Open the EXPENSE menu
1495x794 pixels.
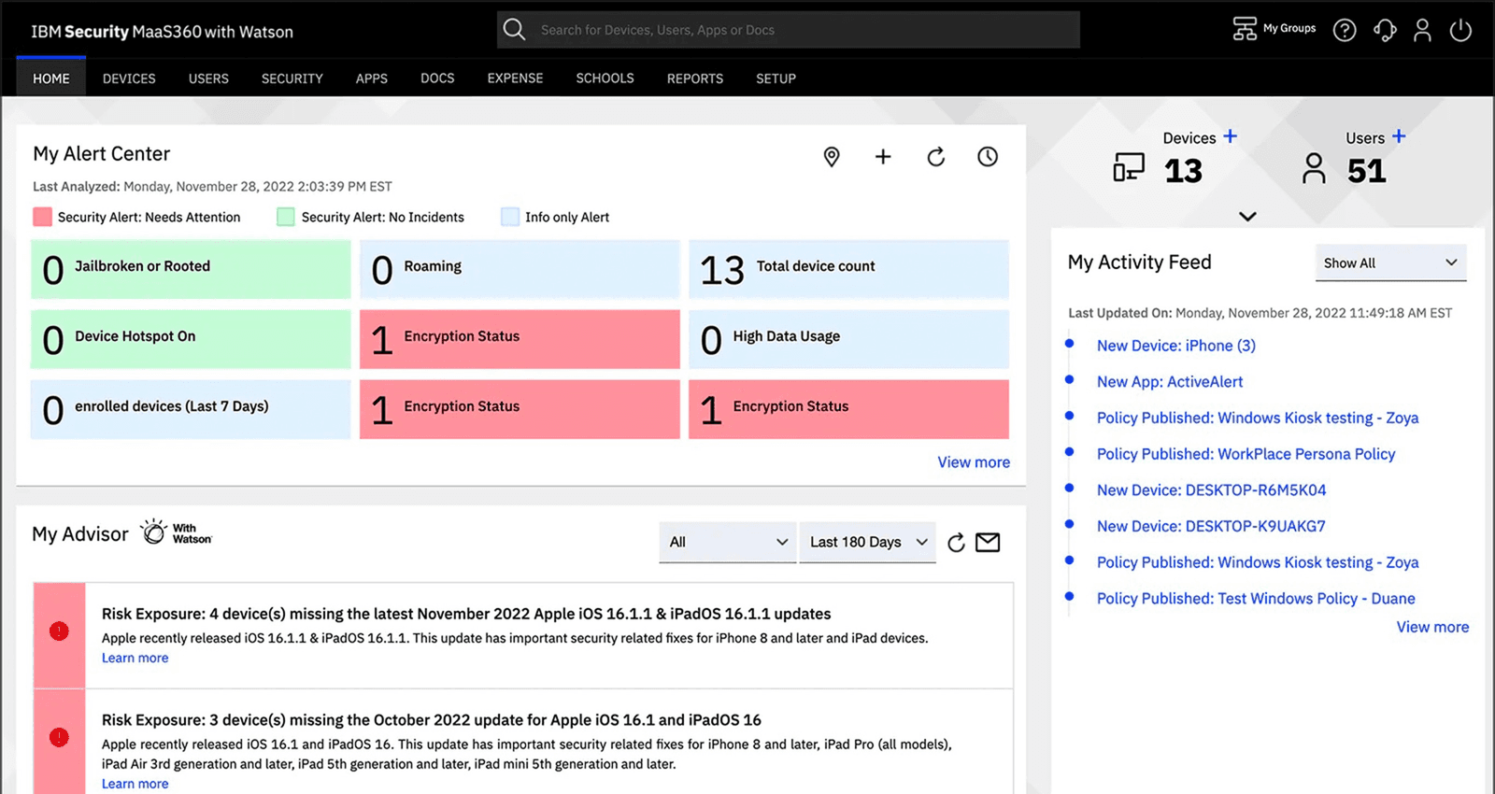[515, 78]
